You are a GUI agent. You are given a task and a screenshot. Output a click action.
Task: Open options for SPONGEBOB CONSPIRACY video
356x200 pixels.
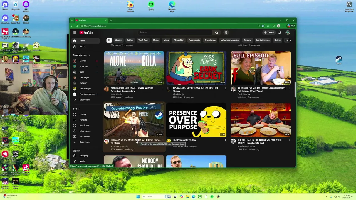tap(225, 88)
